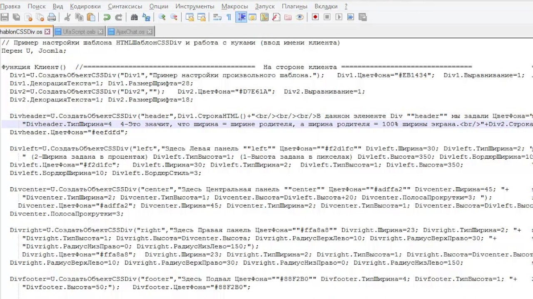
Task: Open the Вид menu
Action: point(58,6)
